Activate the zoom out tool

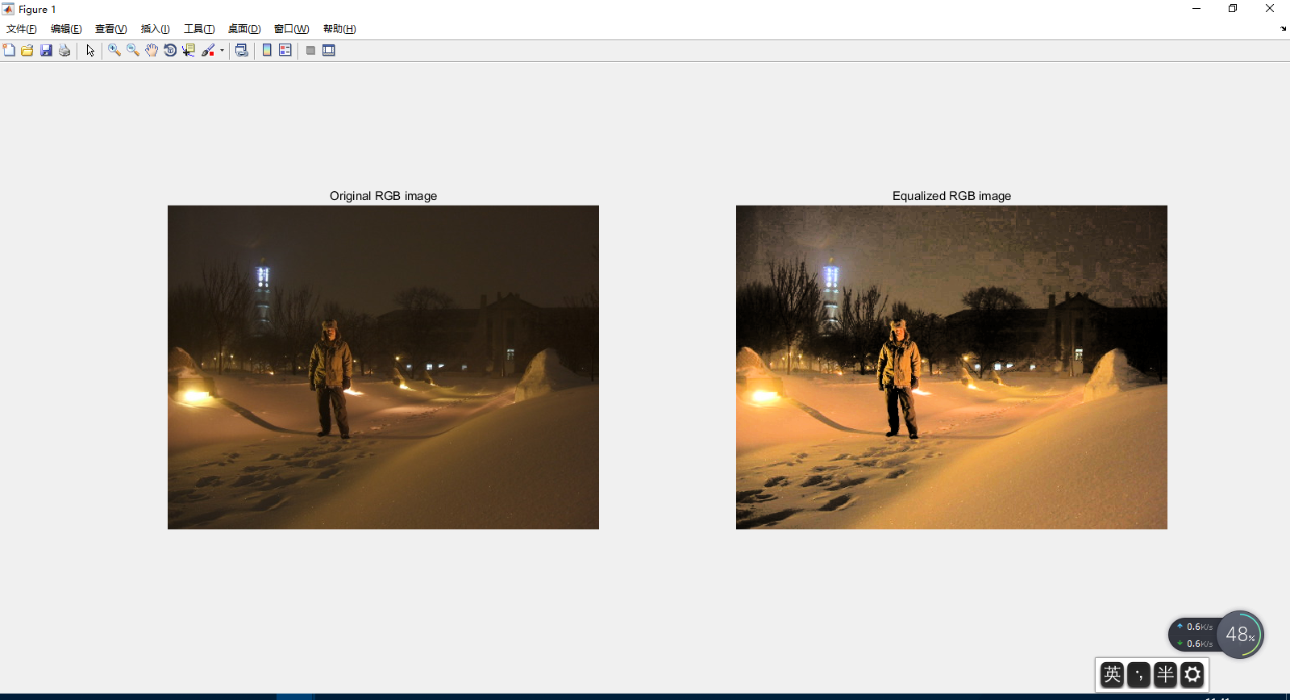[133, 50]
